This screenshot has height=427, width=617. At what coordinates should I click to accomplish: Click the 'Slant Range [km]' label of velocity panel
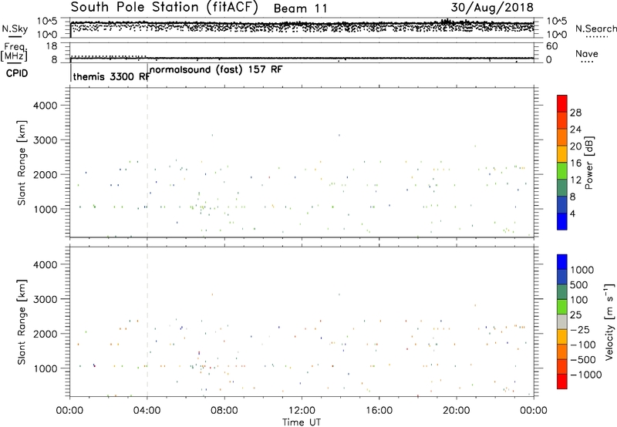pos(22,322)
